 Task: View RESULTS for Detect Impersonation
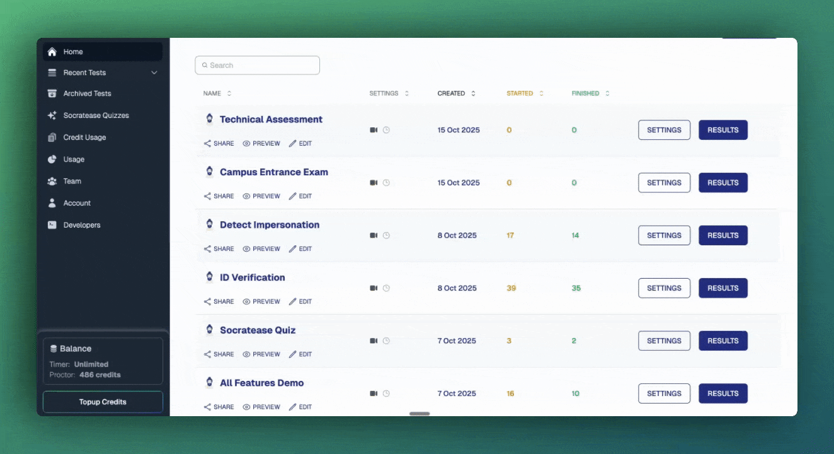723,235
